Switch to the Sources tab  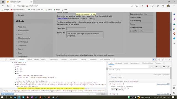point(36,59)
